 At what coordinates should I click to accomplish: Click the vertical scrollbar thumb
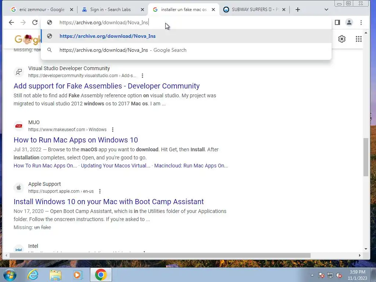(366, 157)
